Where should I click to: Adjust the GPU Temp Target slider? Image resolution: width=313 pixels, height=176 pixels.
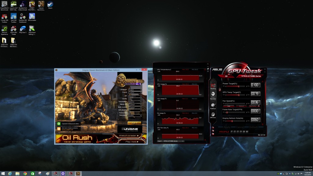point(236,95)
